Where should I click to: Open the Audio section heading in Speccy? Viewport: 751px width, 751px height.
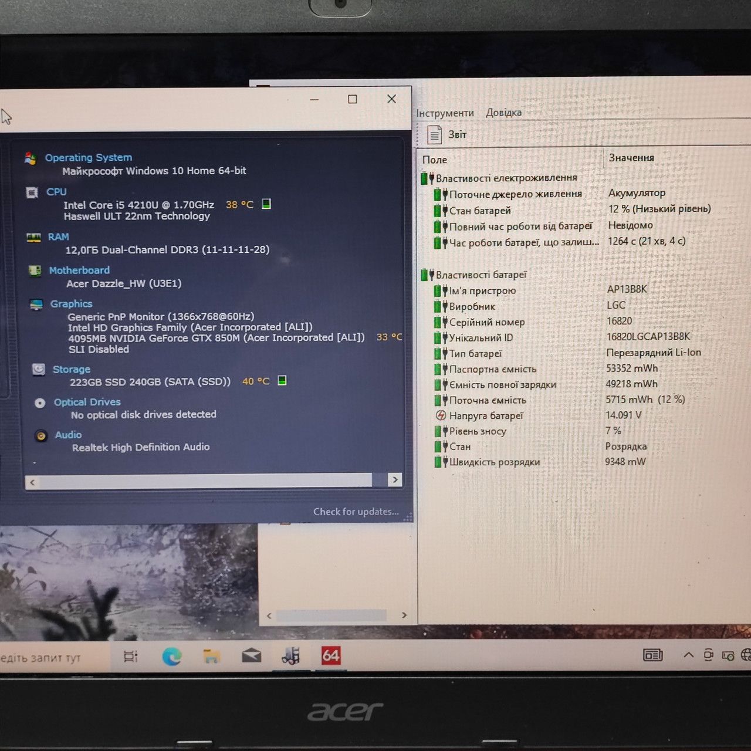click(68, 435)
